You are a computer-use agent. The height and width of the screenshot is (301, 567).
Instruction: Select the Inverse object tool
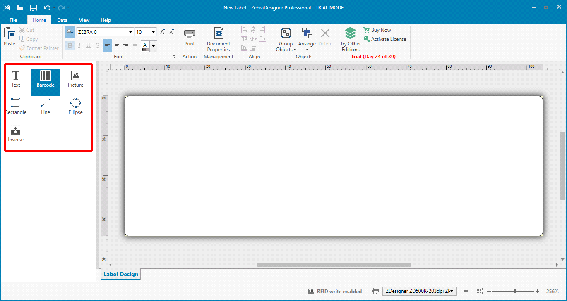click(16, 133)
